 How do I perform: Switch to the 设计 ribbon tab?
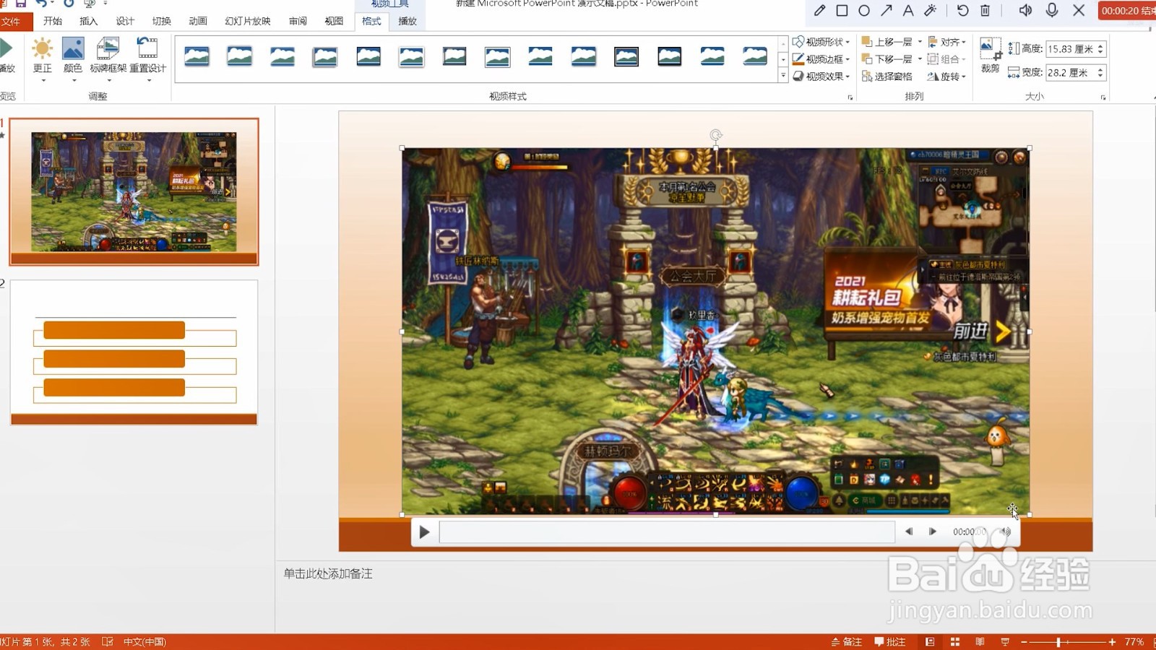coord(125,22)
